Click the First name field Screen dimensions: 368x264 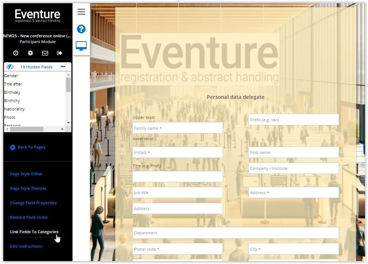(x=293, y=152)
